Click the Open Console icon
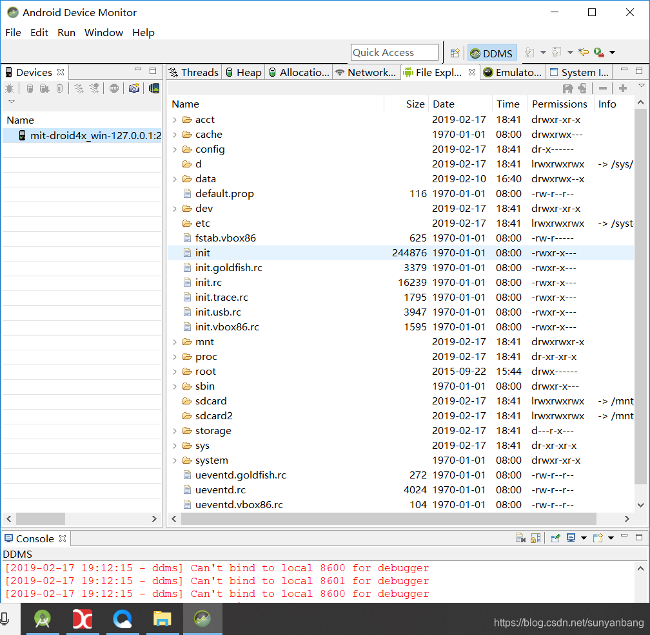 pyautogui.click(x=598, y=538)
